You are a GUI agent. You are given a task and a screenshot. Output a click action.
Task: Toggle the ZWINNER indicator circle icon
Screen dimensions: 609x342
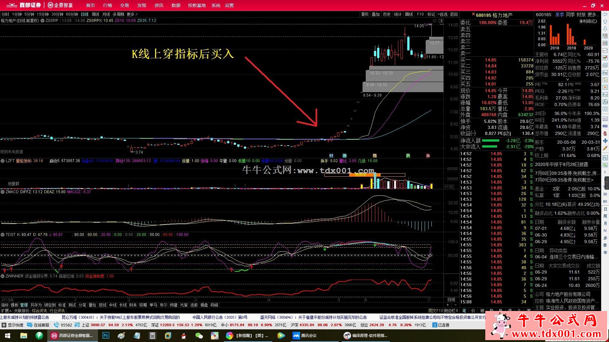[3, 276]
